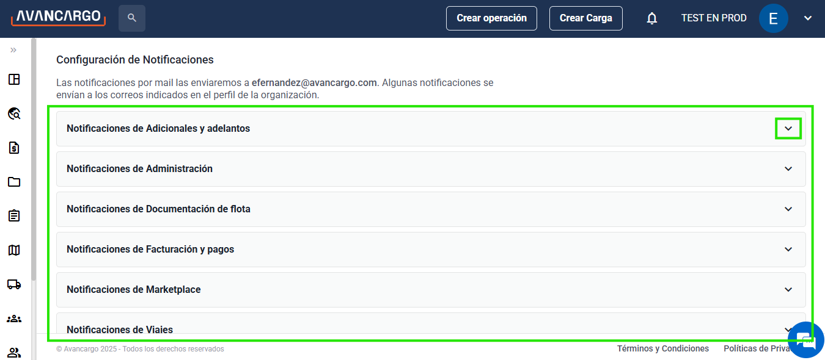The height and width of the screenshot is (360, 825).
Task: Expand Notificaciones de Documentación de flota chevron
Action: click(788, 209)
